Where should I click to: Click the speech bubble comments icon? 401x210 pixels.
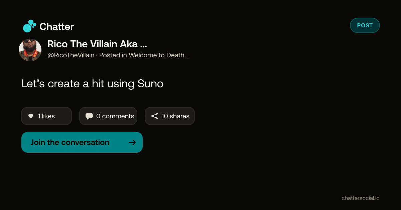(x=89, y=116)
